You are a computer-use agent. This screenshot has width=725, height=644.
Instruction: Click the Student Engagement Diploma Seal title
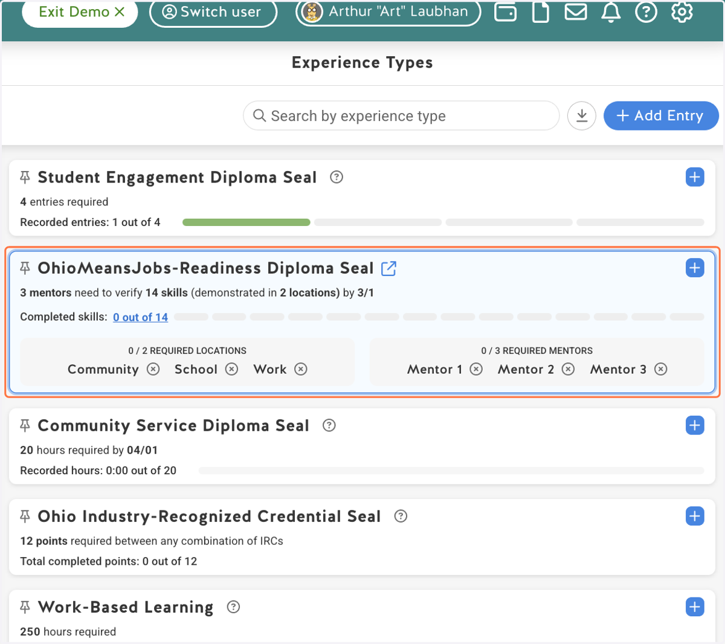tap(177, 178)
